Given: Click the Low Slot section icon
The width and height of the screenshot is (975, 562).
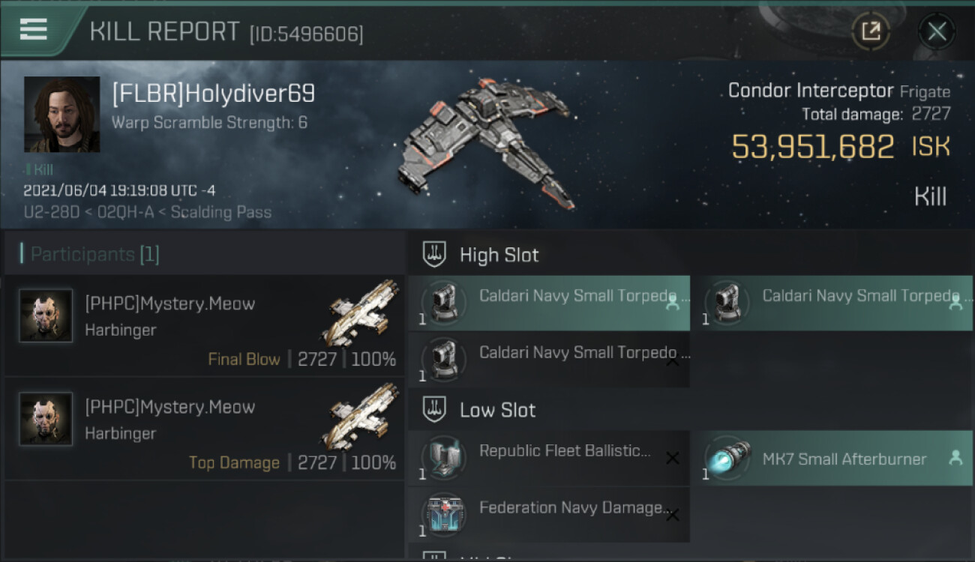Looking at the screenshot, I should point(435,410).
